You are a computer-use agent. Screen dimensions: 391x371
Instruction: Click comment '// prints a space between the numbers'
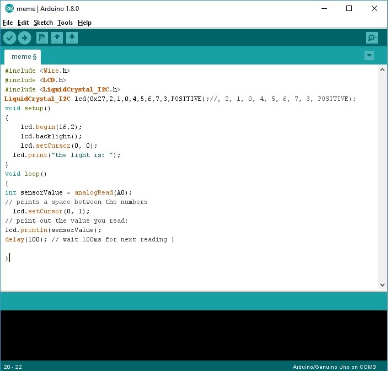tap(76, 202)
